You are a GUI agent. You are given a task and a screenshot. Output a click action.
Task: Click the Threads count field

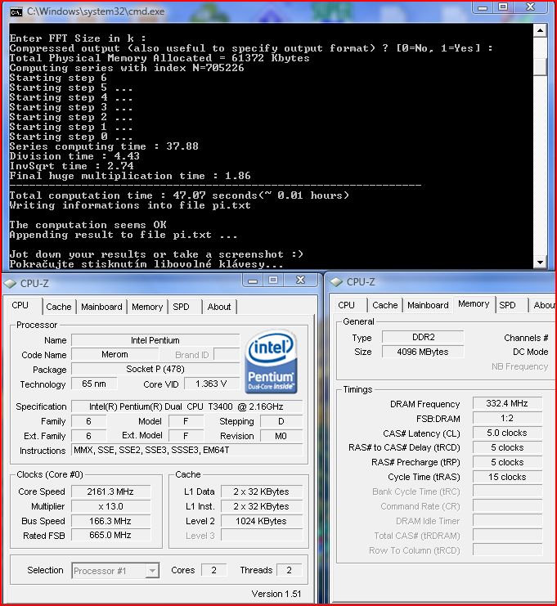coord(289,570)
